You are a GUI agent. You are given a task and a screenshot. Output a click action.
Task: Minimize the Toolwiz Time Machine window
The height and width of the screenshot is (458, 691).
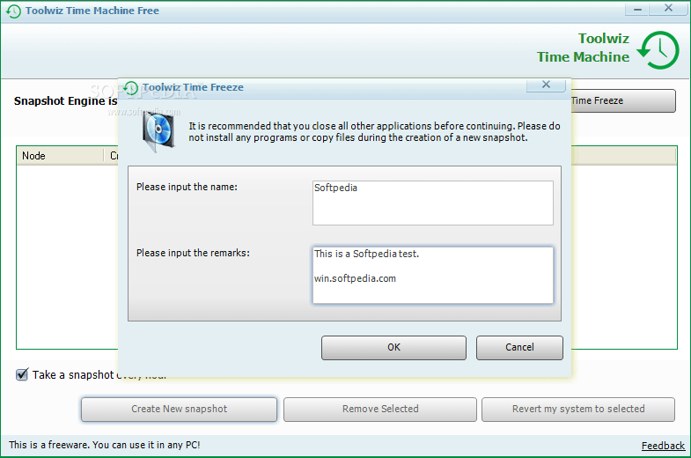637,10
